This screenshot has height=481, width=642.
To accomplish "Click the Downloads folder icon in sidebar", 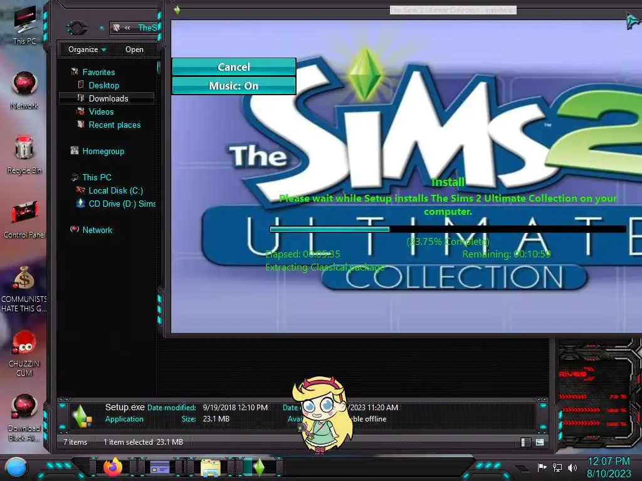I will pos(81,98).
